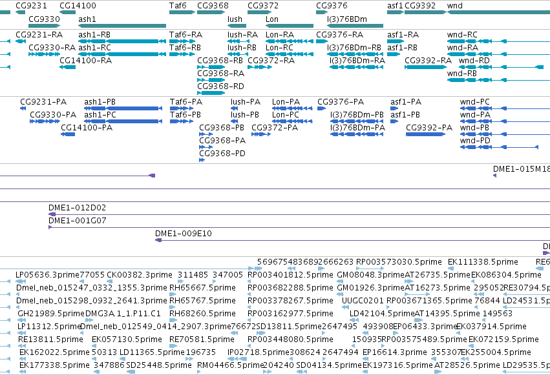Select the RM04466.5prime EST label
The height and width of the screenshot is (375, 550).
point(230,365)
